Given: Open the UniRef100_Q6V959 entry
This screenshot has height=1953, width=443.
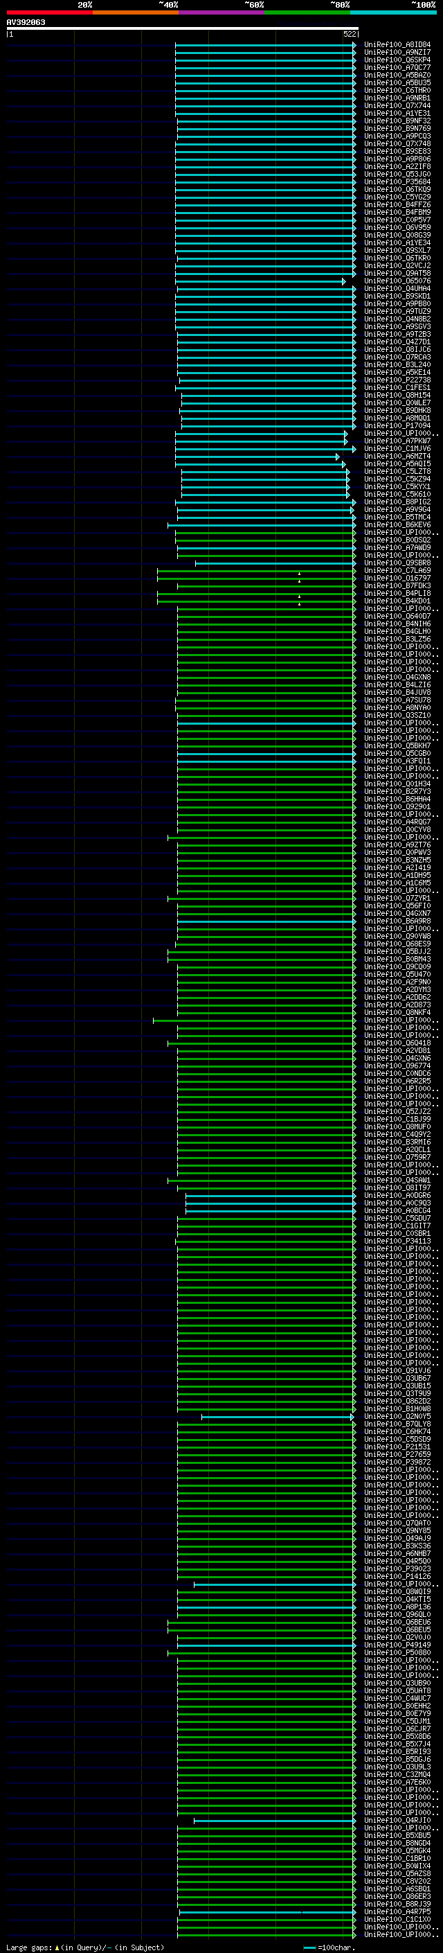Looking at the screenshot, I should point(397,227).
